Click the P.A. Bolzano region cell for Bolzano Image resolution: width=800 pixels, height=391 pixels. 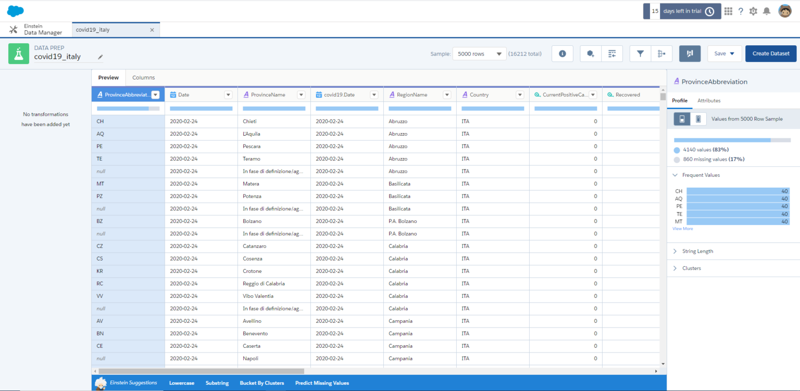point(420,221)
